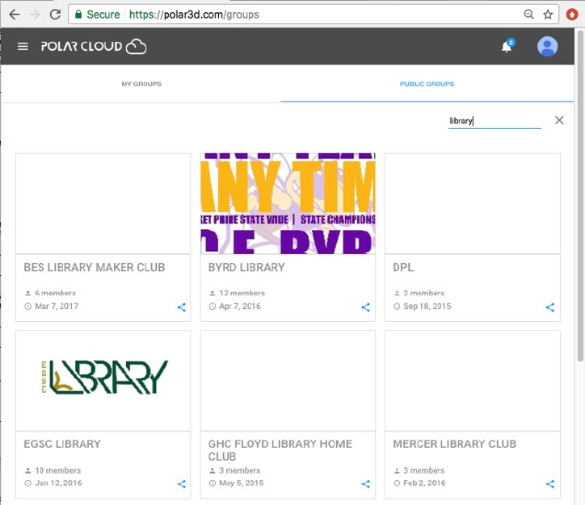Click the Sep 18, 2015 date
This screenshot has width=585, height=505.
(427, 306)
